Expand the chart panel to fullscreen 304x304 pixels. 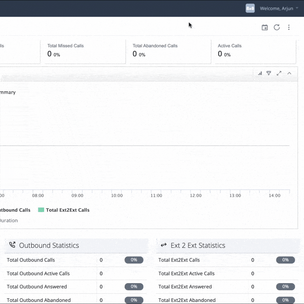pyautogui.click(x=279, y=73)
